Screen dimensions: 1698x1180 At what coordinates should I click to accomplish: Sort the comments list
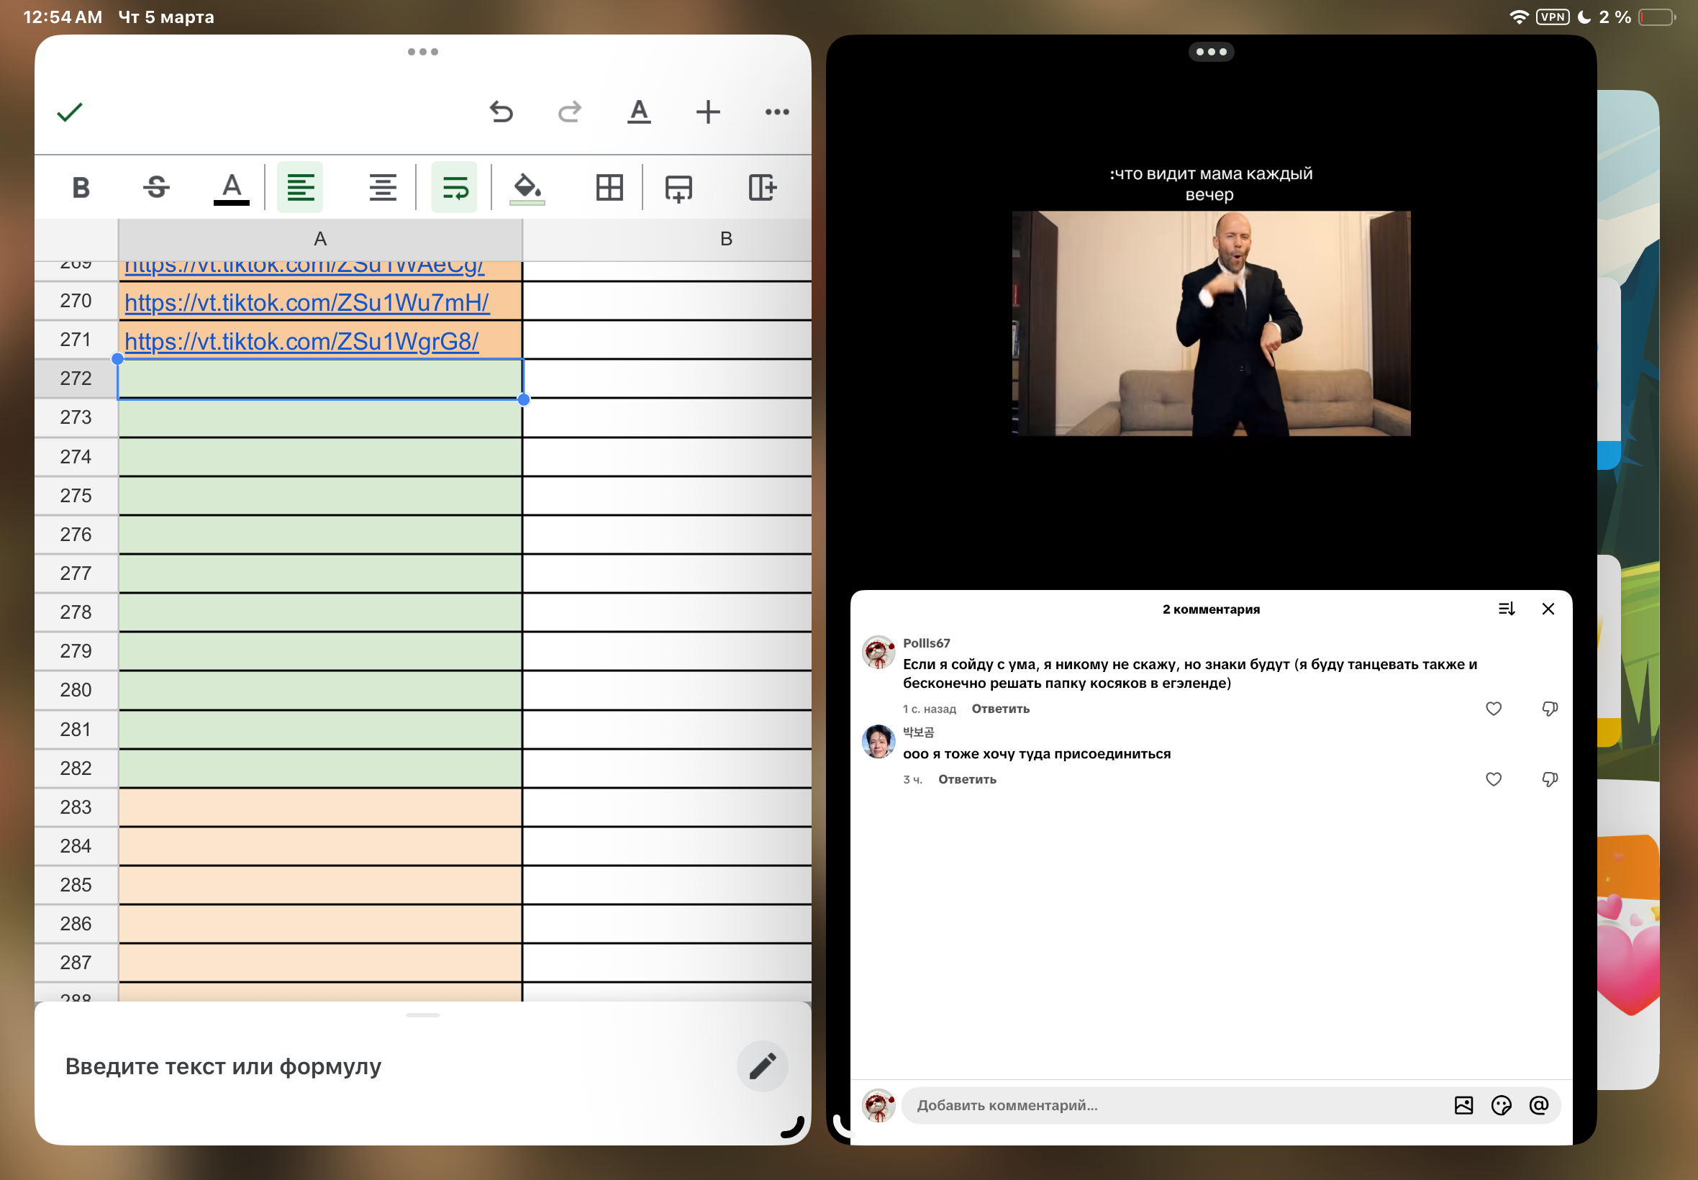pos(1507,609)
